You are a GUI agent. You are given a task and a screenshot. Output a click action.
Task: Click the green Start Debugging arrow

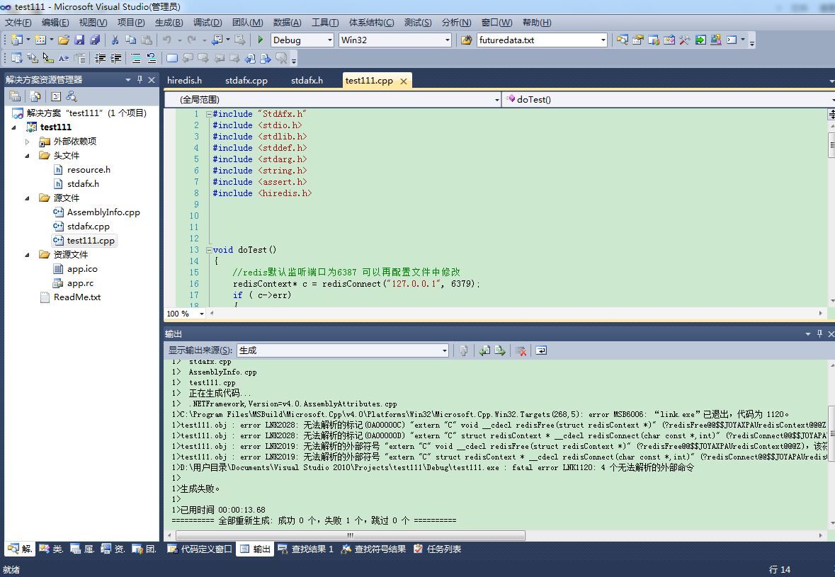pos(261,40)
